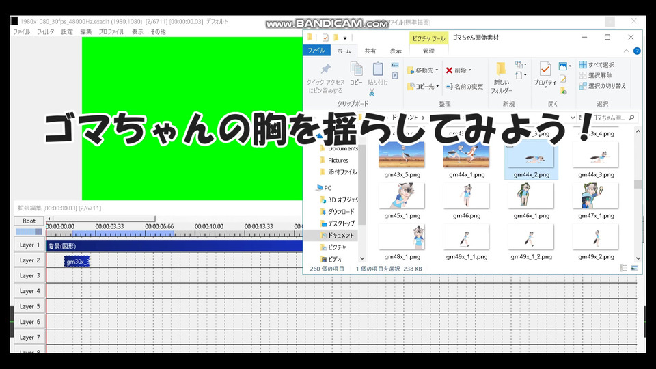Image resolution: width=656 pixels, height=369 pixels.
Task: Toggle Layer 2 visibility button
Action: [x=29, y=260]
